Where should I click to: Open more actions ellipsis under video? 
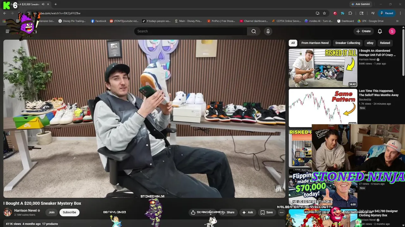point(281,212)
